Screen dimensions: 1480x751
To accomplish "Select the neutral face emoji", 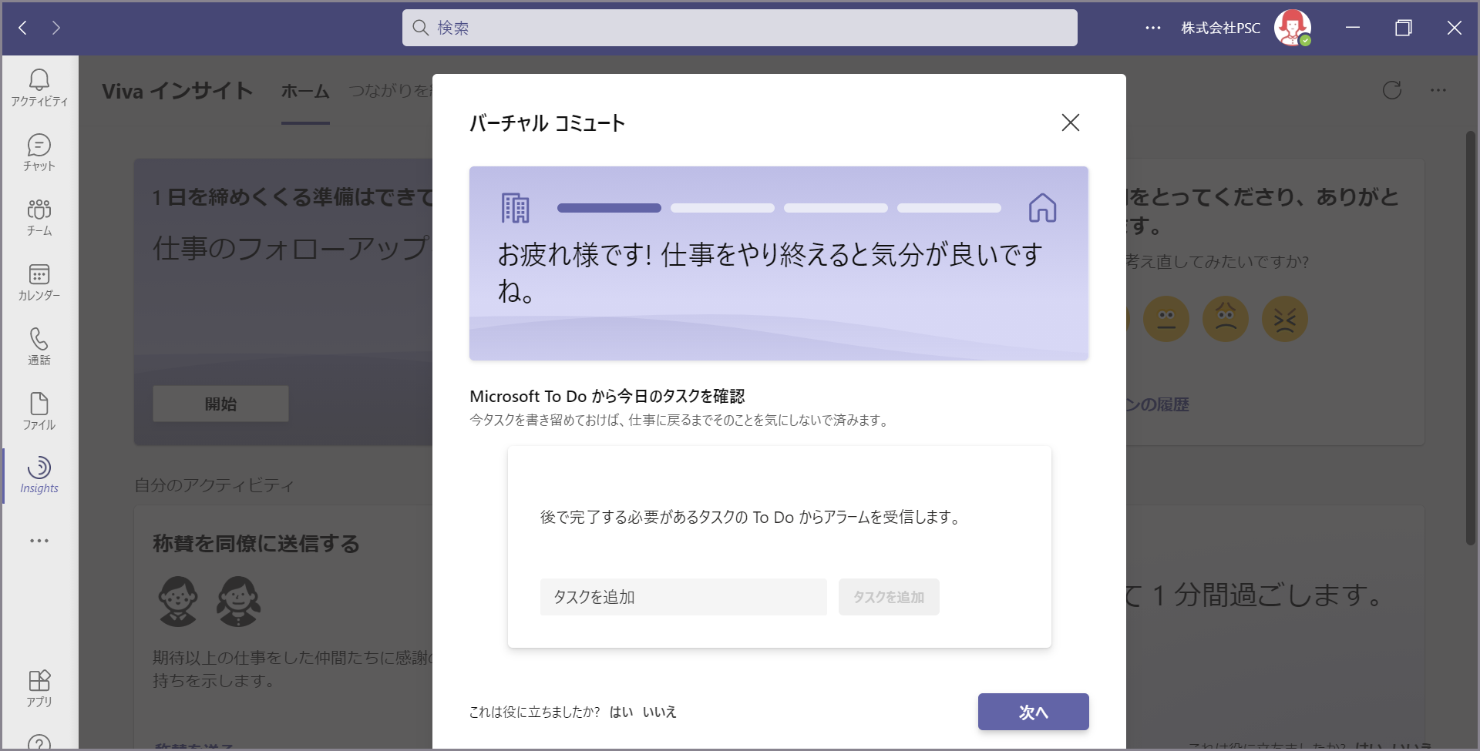I will click(1166, 319).
